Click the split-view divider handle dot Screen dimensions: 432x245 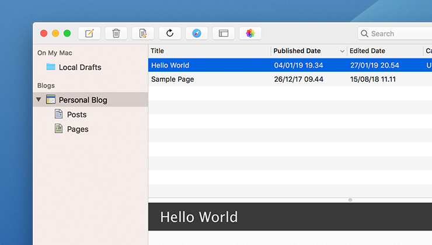click(x=350, y=200)
